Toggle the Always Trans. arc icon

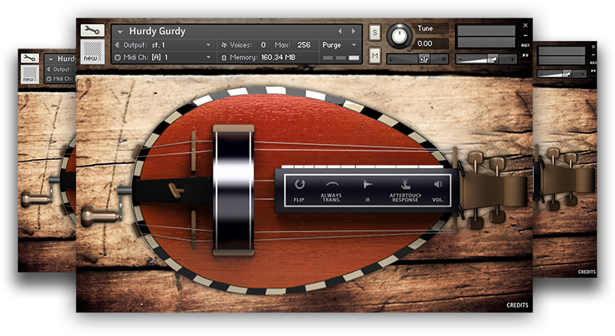tap(332, 184)
